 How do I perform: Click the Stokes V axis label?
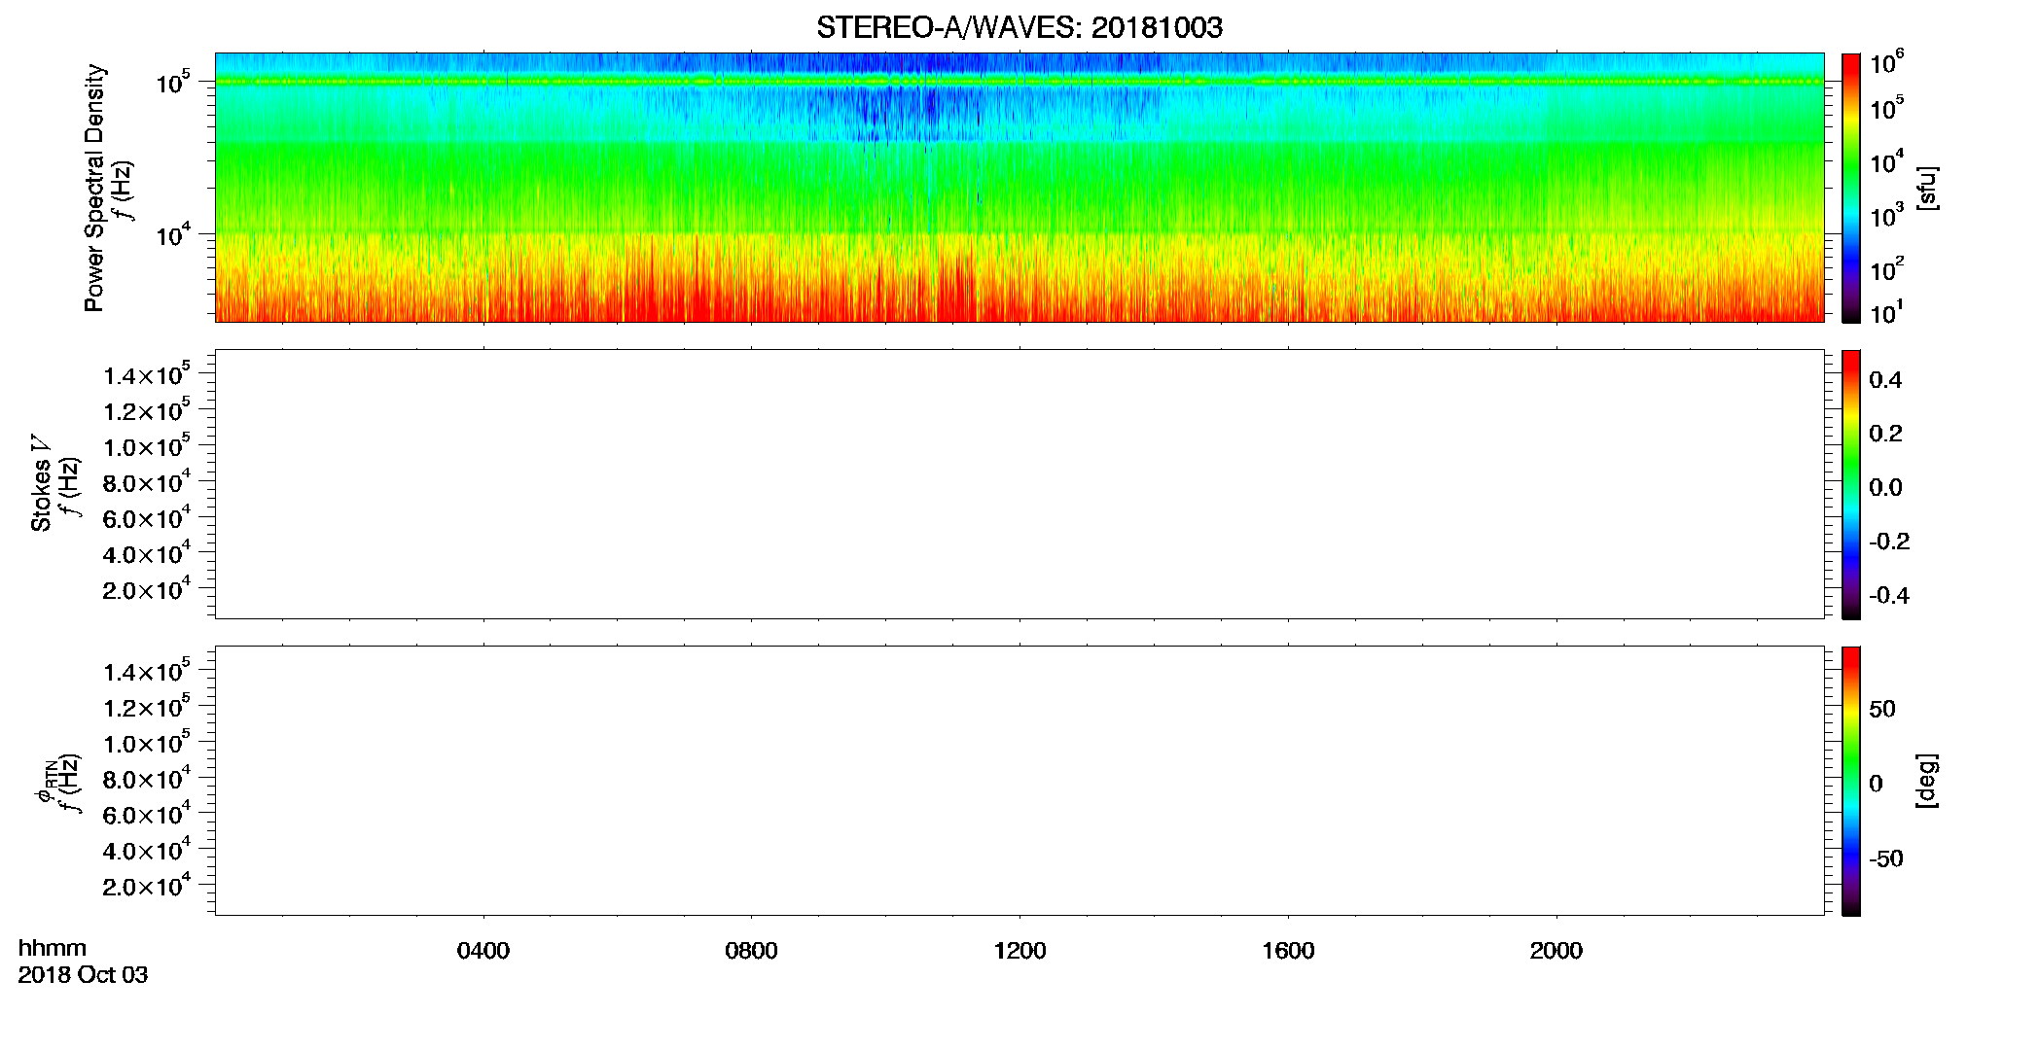41,483
